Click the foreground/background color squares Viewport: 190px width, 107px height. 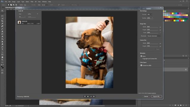click(2, 67)
